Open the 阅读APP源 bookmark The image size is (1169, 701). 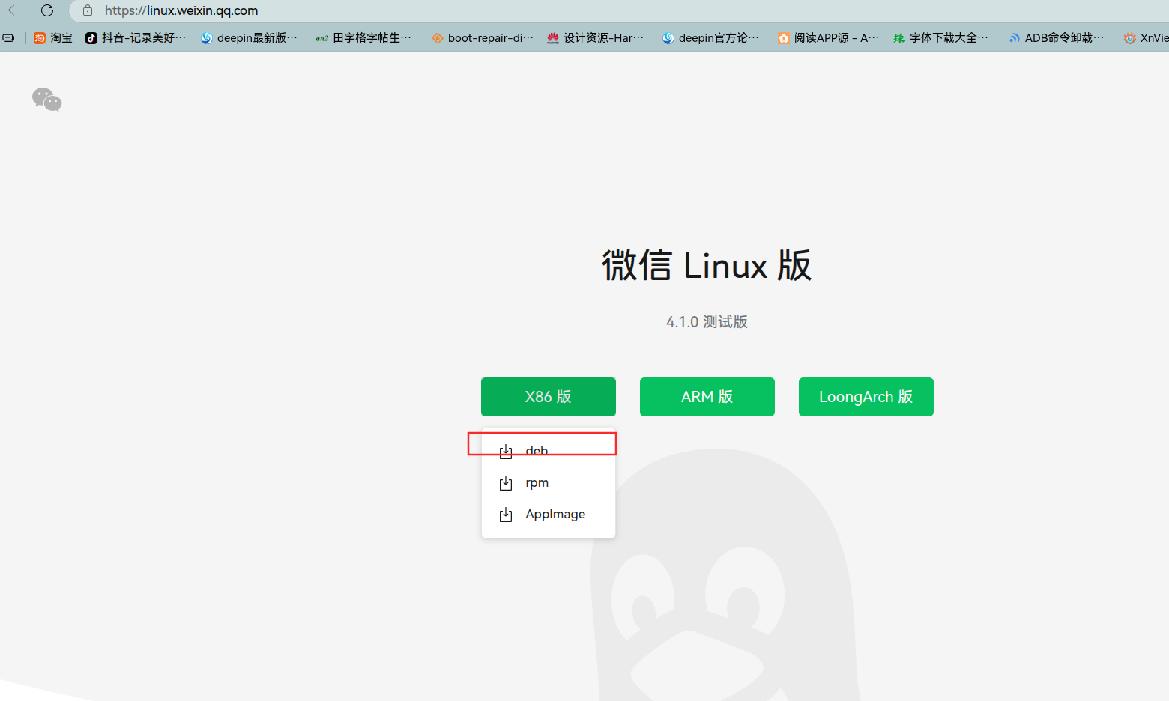tap(828, 37)
